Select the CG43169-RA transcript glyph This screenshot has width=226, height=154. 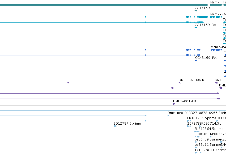[x=196, y=28]
